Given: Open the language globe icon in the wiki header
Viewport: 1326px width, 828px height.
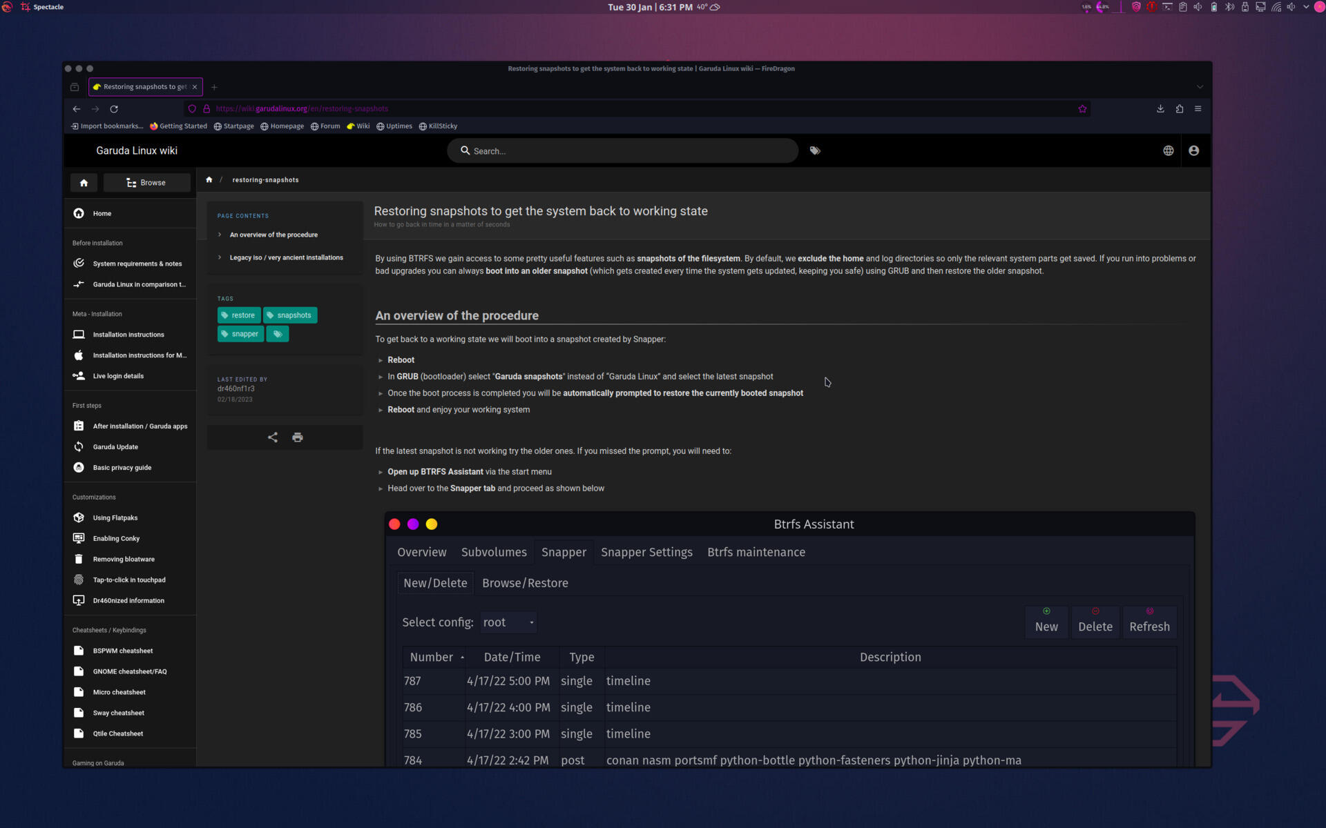Looking at the screenshot, I should click(x=1169, y=150).
